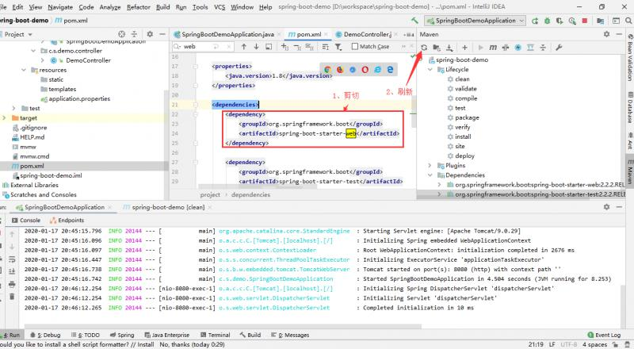Image resolution: width=634 pixels, height=349 pixels.
Task: Collapse the Maven Lifecycle node
Action: click(x=430, y=70)
